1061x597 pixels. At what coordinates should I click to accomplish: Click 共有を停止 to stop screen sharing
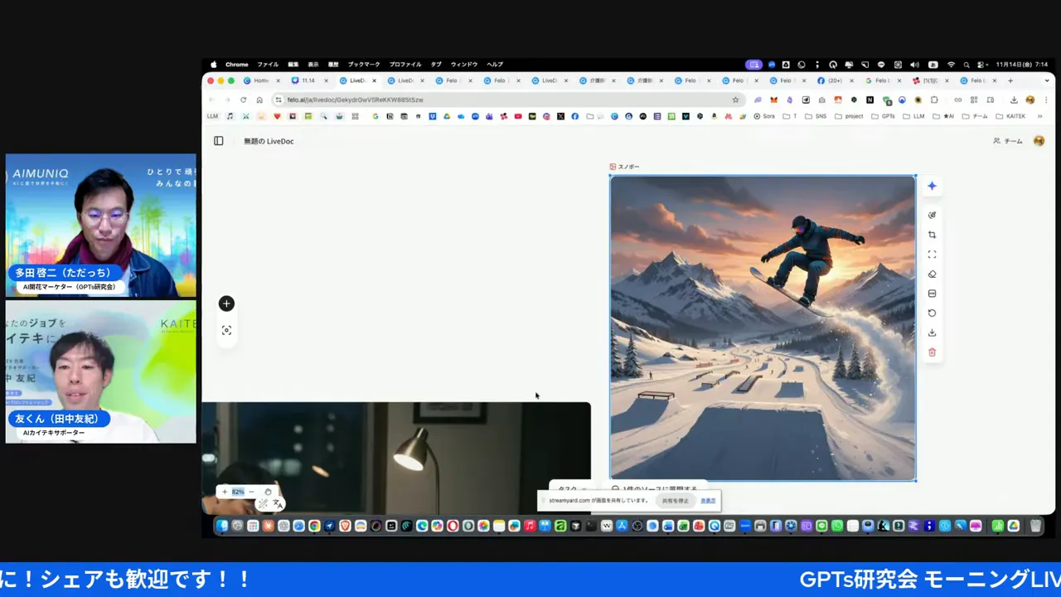point(675,501)
